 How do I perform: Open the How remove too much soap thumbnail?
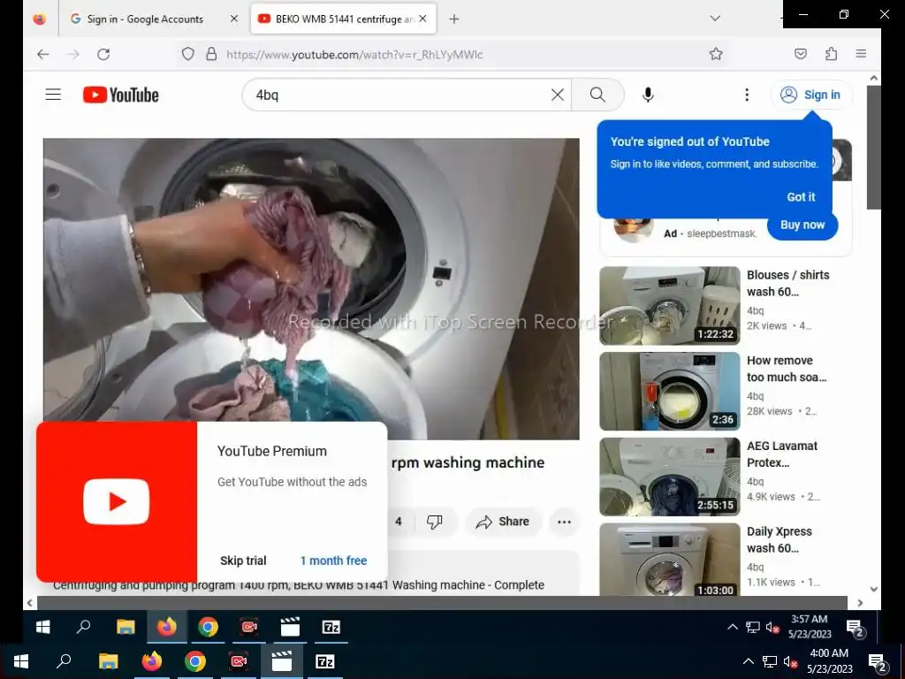coord(670,392)
